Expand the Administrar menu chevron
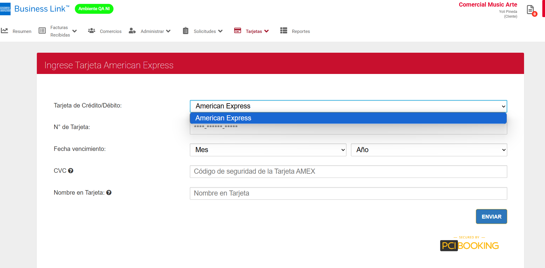The width and height of the screenshot is (545, 268). tap(168, 31)
